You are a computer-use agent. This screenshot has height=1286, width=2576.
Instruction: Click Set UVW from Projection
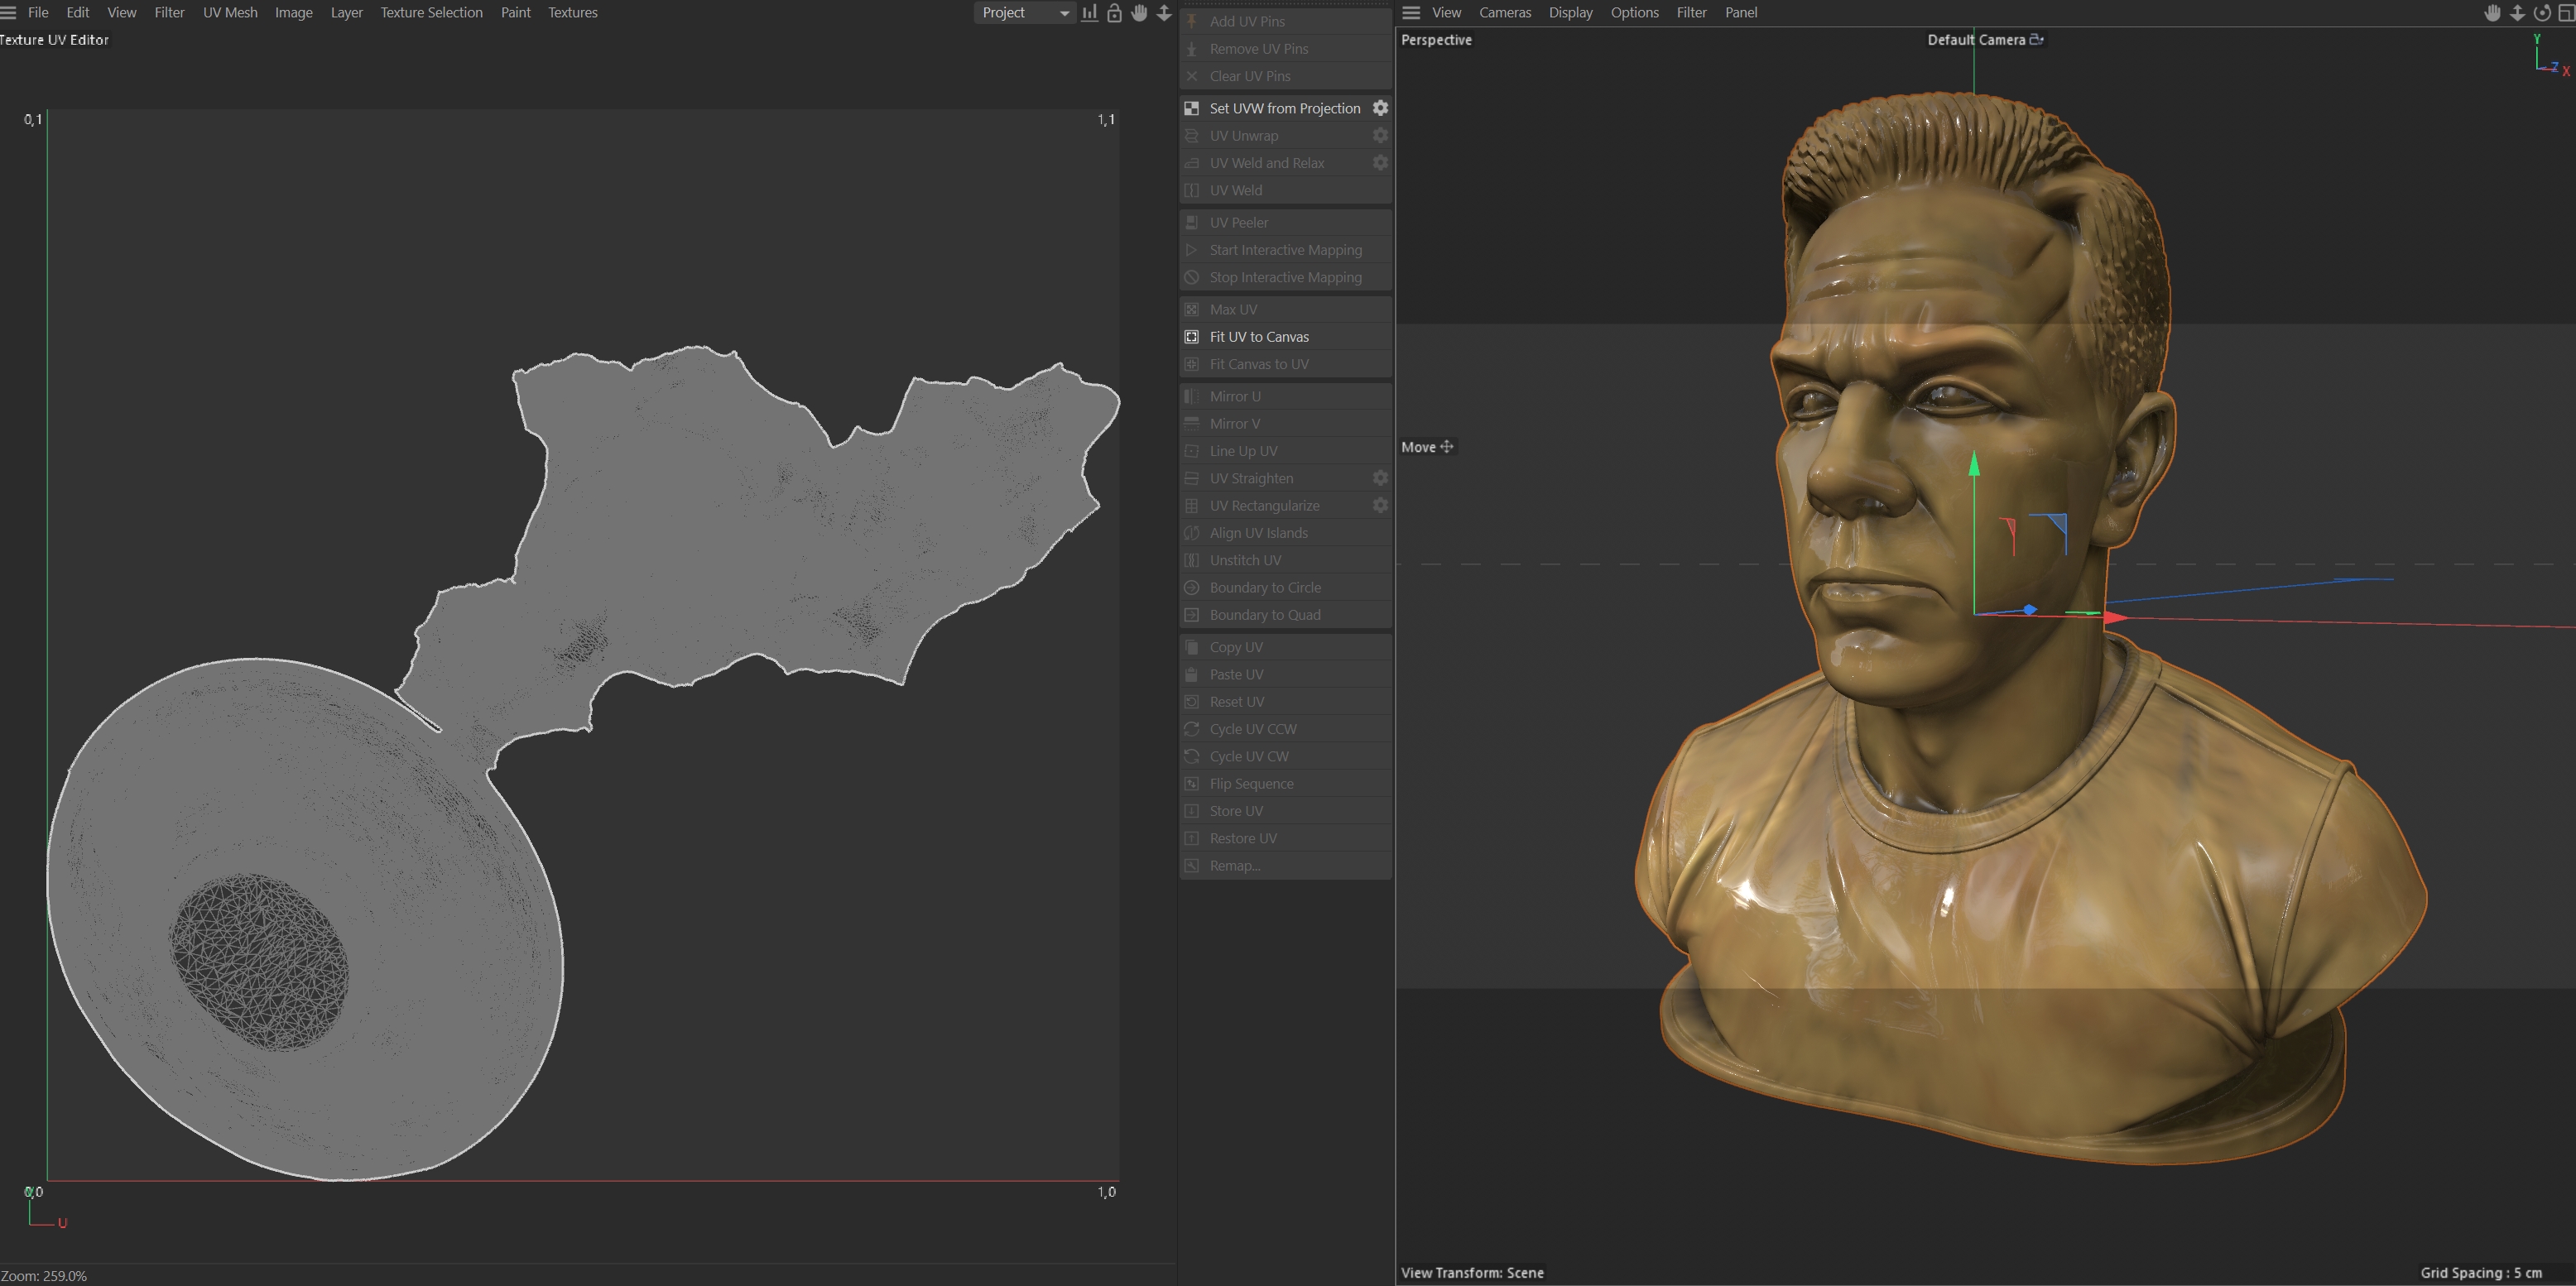click(1284, 108)
